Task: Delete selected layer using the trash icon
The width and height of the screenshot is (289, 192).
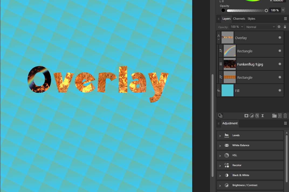Action: click(x=285, y=115)
